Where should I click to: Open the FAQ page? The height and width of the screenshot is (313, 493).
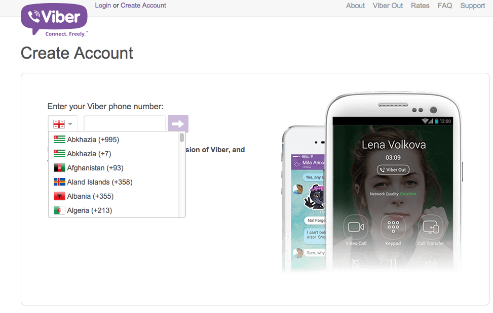[x=444, y=6]
